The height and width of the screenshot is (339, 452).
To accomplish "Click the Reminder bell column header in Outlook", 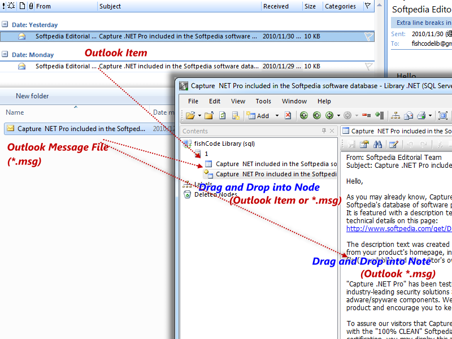I will click(x=11, y=6).
